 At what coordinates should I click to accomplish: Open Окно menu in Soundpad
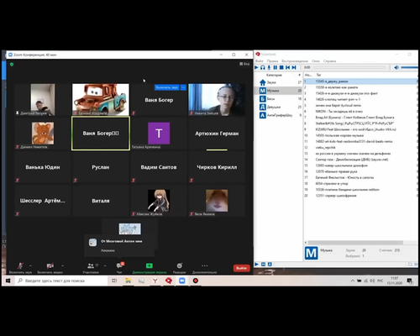(316, 60)
